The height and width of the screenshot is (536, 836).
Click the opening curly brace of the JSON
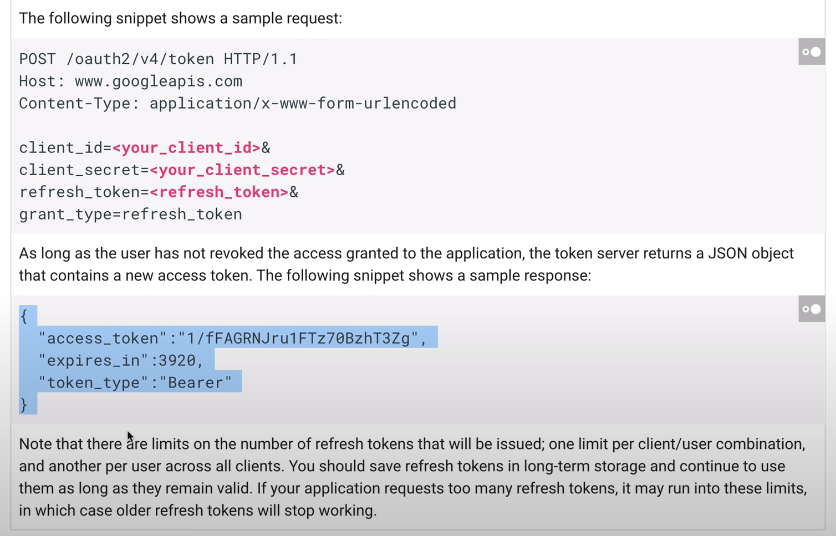(23, 317)
